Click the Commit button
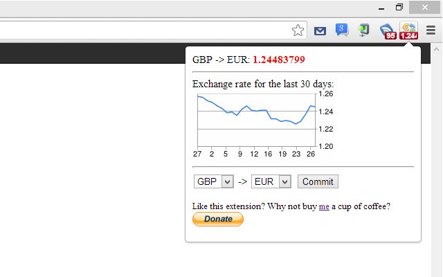The width and height of the screenshot is (443, 277). click(x=318, y=181)
